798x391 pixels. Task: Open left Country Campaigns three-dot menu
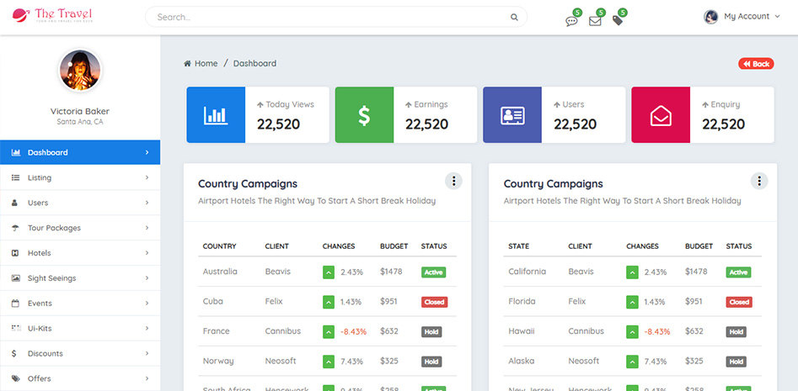tap(454, 181)
